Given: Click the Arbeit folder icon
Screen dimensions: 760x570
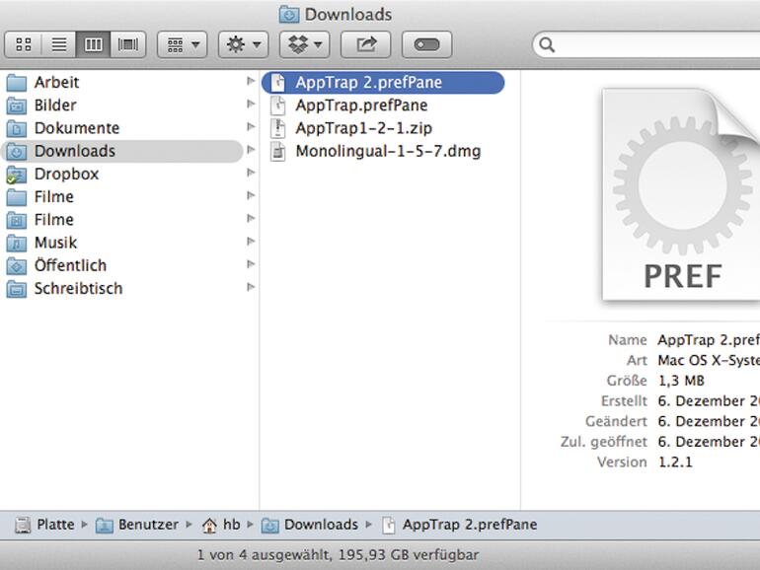Looking at the screenshot, I should coord(17,82).
